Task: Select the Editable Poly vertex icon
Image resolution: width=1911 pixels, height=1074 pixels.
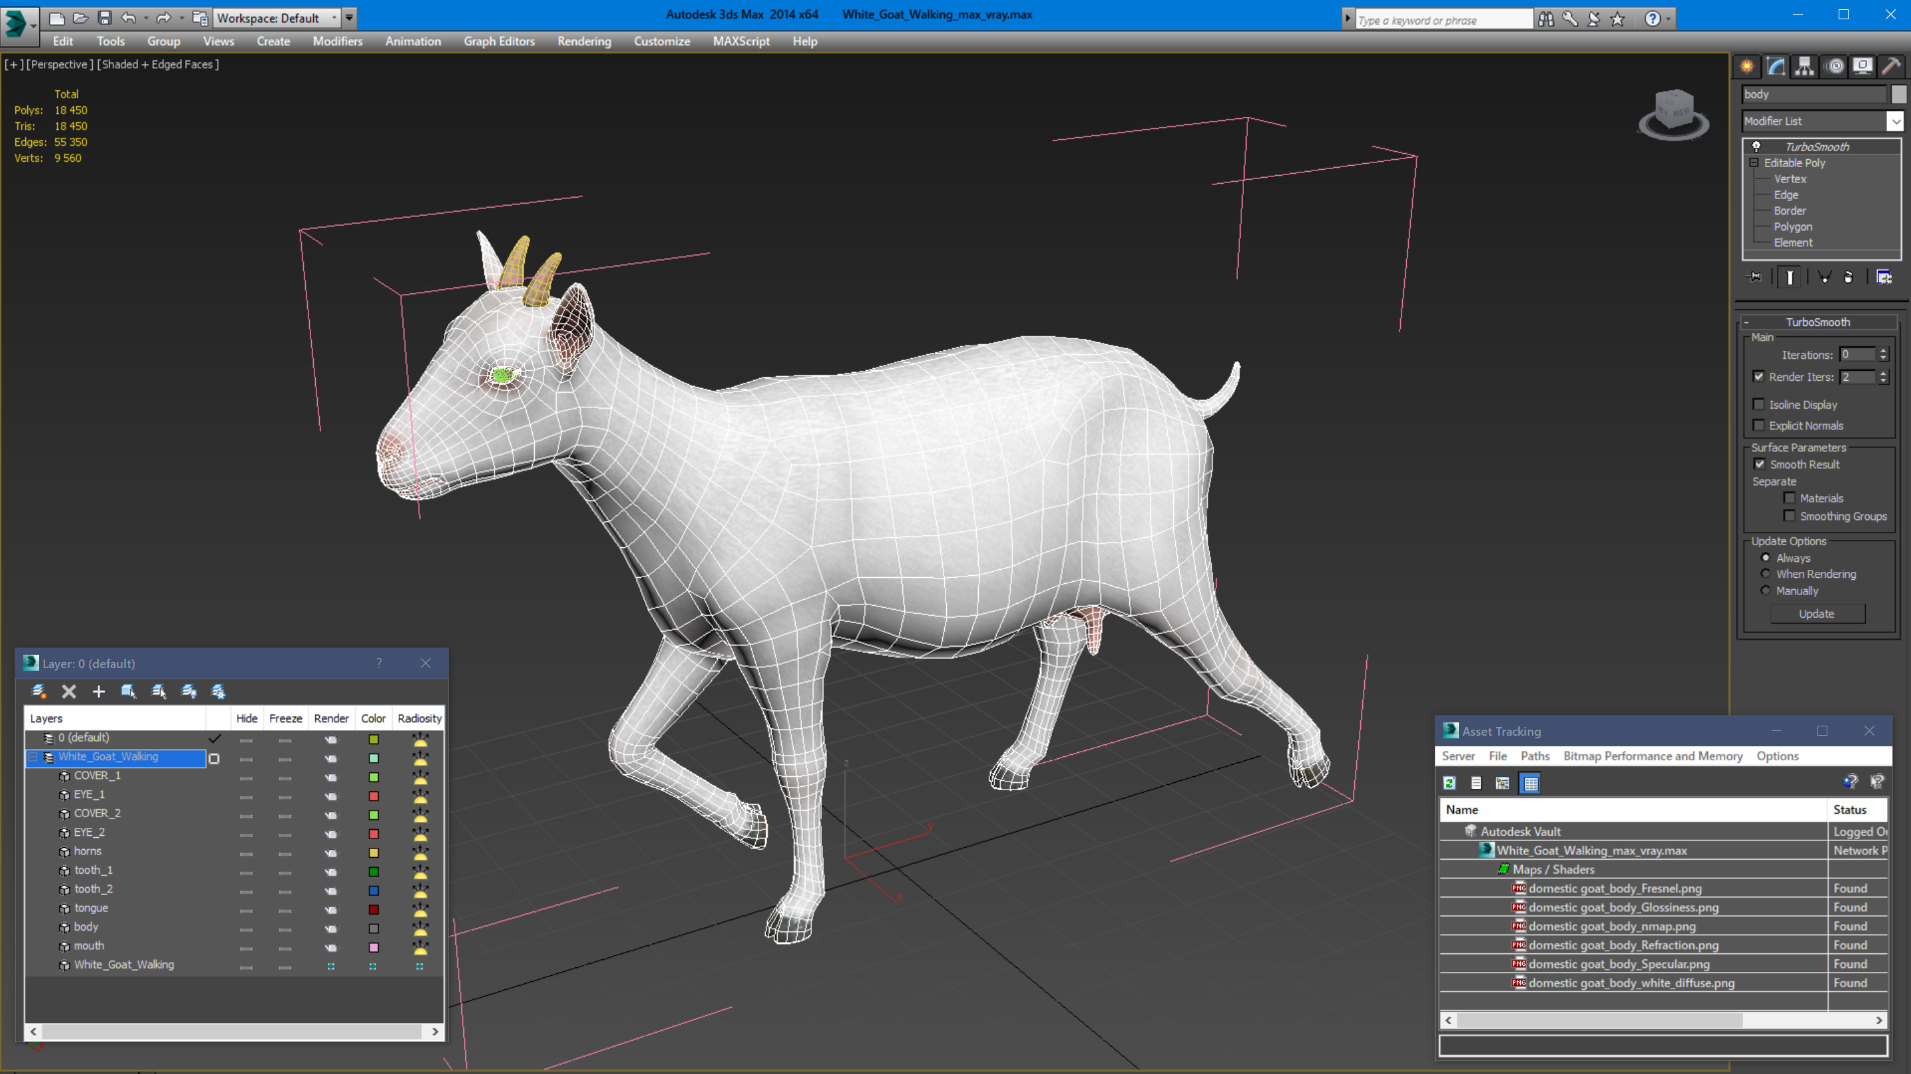Action: pyautogui.click(x=1790, y=178)
